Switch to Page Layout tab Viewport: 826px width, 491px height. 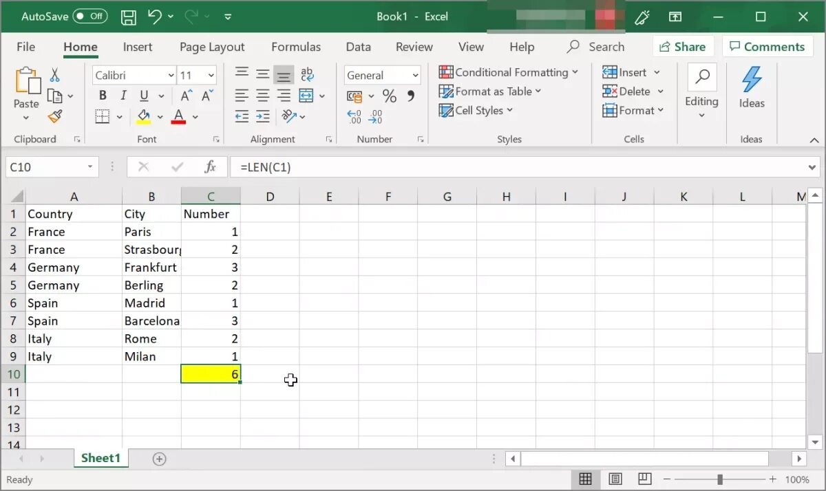[212, 47]
